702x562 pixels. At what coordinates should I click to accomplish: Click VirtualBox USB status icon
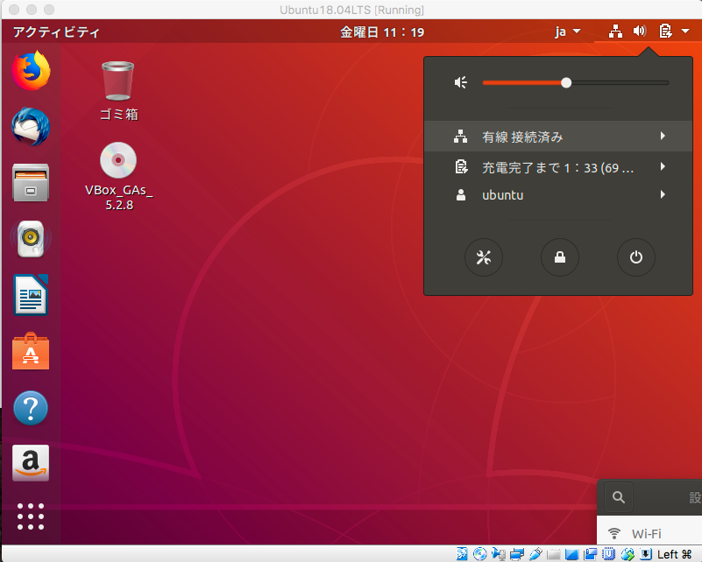pos(535,554)
